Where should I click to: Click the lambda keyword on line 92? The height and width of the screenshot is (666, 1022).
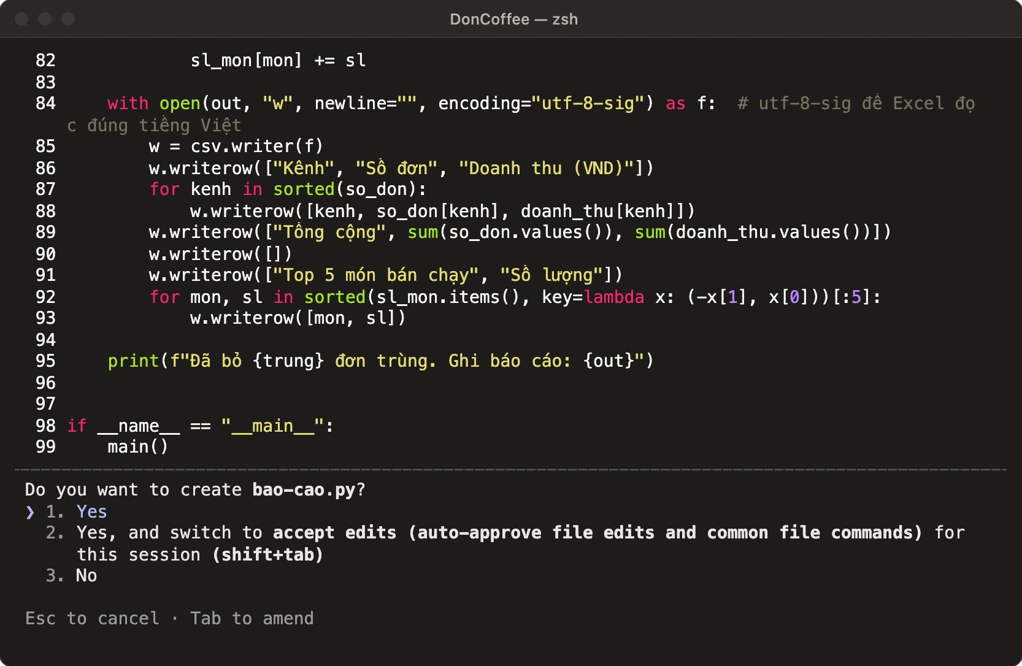[x=614, y=297]
